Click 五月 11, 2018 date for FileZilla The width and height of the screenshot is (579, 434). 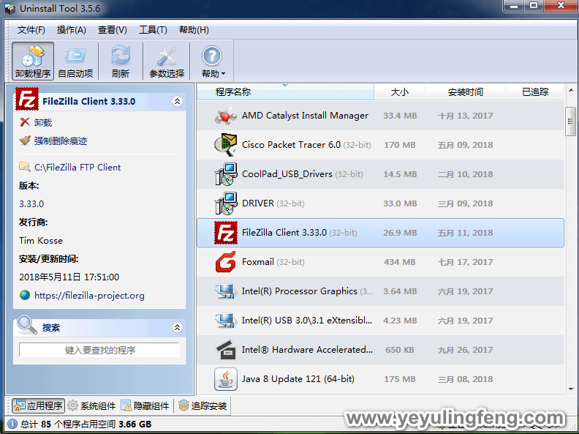click(x=465, y=233)
